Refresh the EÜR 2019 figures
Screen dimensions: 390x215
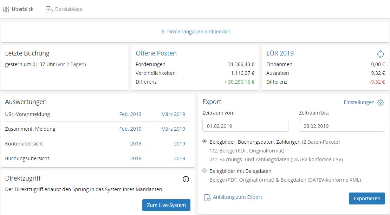(x=380, y=54)
